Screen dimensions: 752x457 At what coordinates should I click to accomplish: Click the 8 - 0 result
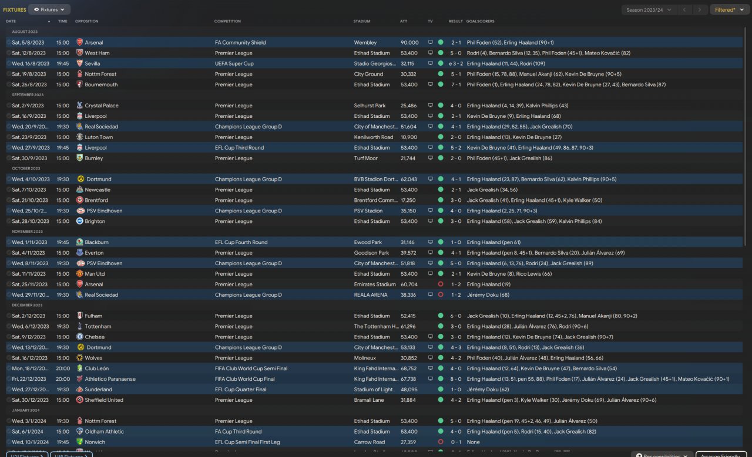tap(456, 379)
